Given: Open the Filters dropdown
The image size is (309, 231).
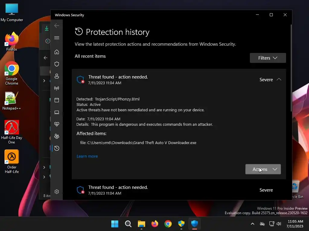Looking at the screenshot, I should tap(268, 58).
